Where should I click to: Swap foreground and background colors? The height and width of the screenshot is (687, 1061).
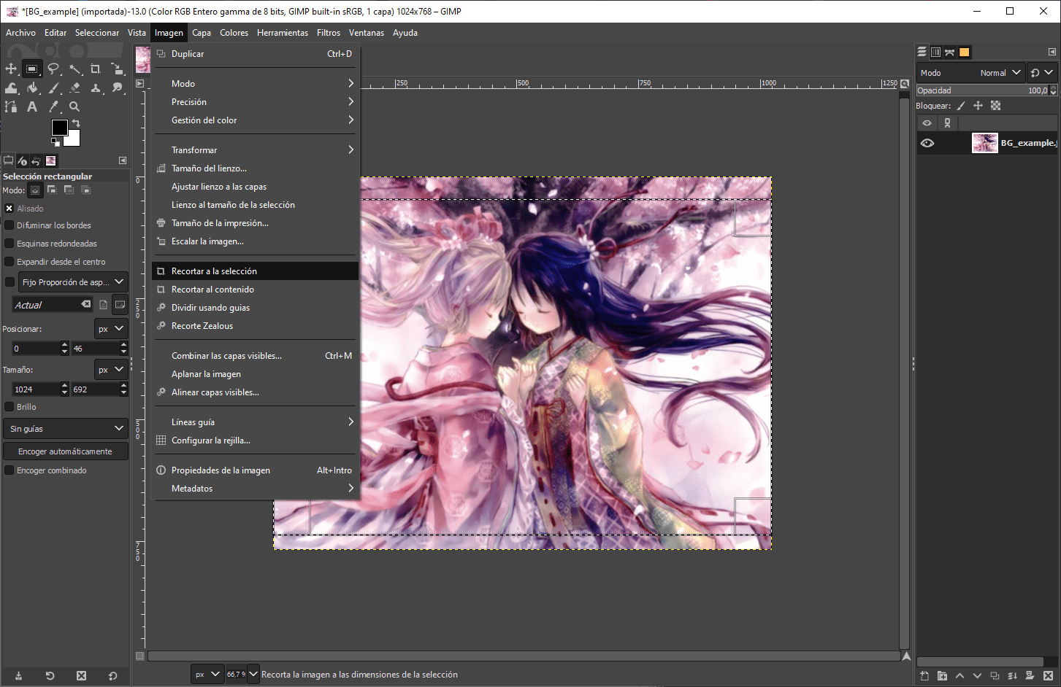(x=76, y=123)
